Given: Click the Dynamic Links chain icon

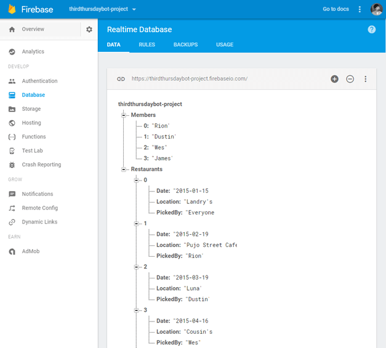Looking at the screenshot, I should tap(12, 222).
